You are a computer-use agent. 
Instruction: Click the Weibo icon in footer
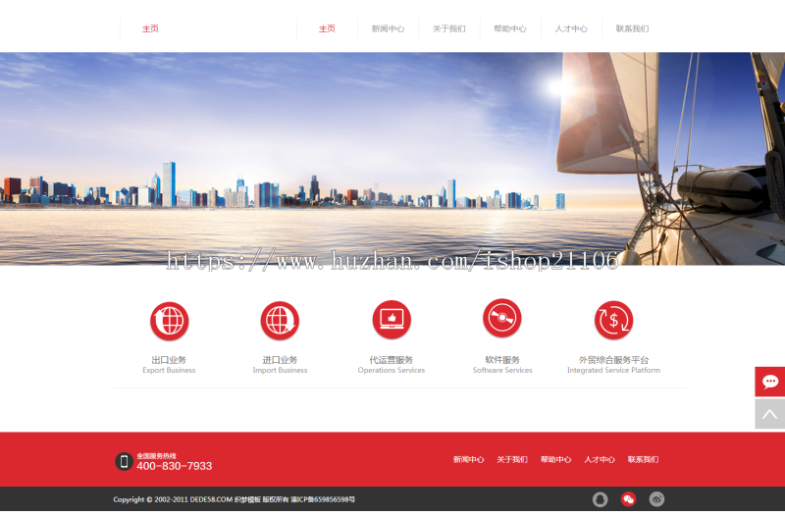656,499
